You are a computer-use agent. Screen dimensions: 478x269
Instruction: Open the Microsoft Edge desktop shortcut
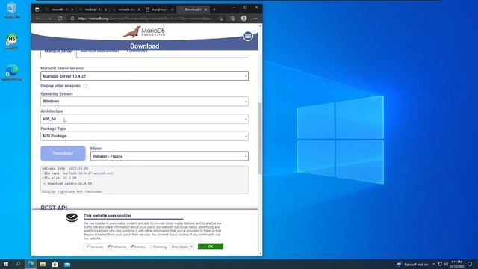click(x=12, y=72)
